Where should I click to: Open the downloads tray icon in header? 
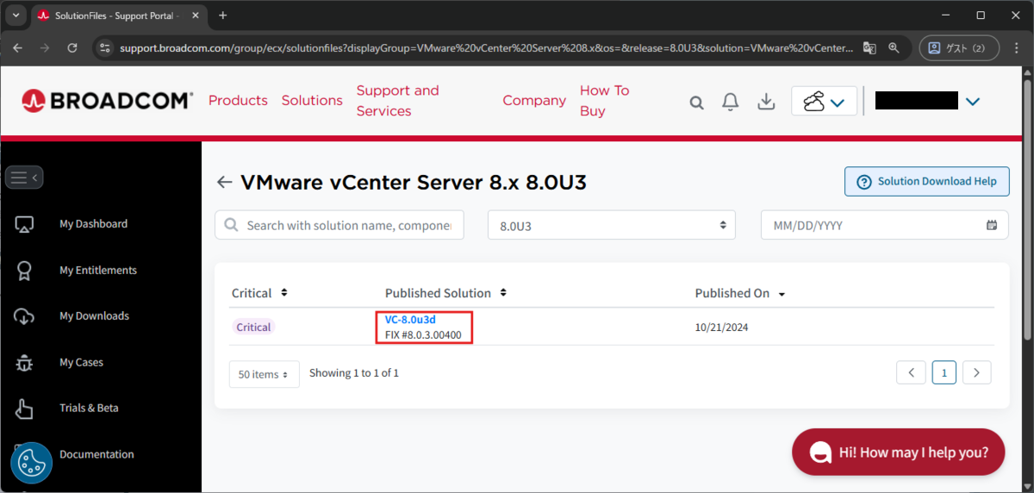(x=766, y=102)
